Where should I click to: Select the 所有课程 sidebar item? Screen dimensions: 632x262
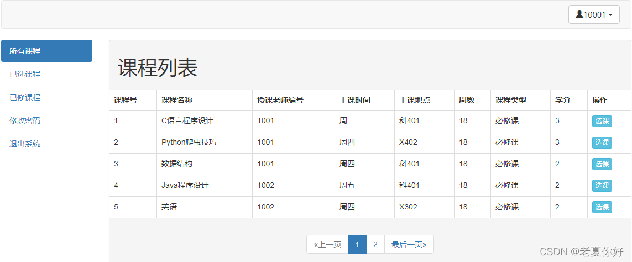47,51
